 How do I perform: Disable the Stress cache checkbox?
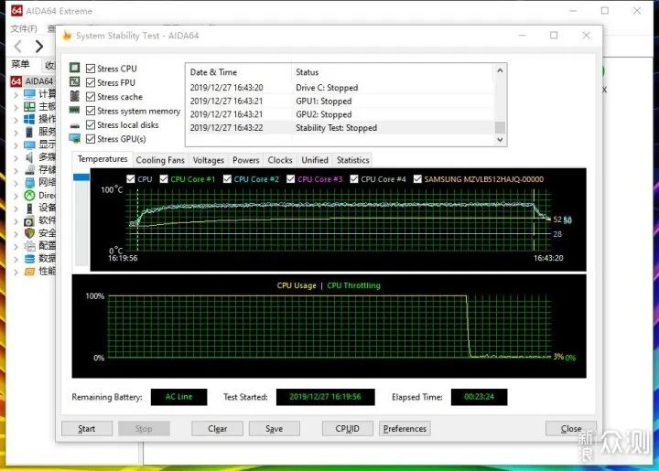[x=91, y=97]
